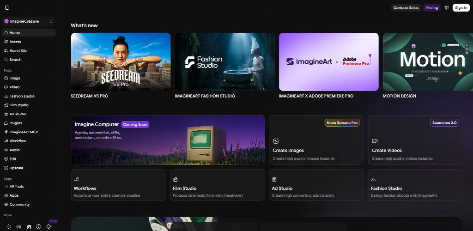Open the Workflows card
Image resolution: width=473 pixels, height=231 pixels.
coord(118,185)
